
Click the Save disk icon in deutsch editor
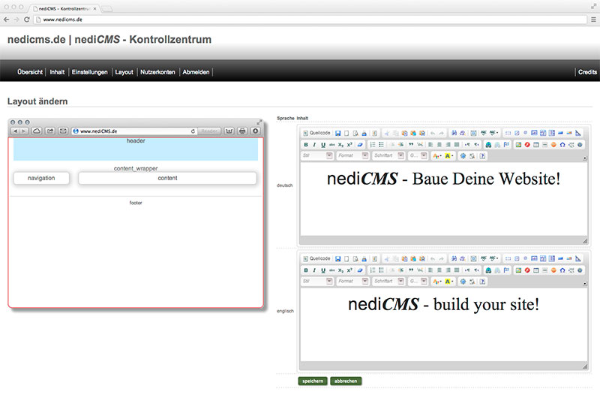(x=338, y=134)
